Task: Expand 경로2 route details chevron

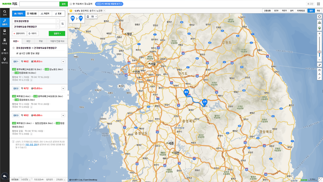Action: pyautogui.click(x=63, y=88)
